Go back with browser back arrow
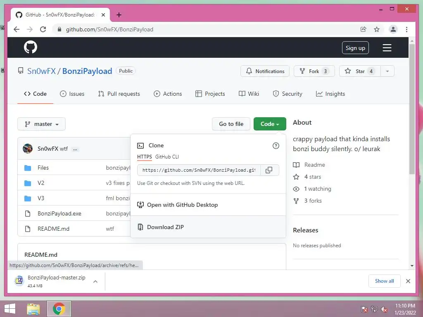Image resolution: width=423 pixels, height=317 pixels. [x=17, y=29]
